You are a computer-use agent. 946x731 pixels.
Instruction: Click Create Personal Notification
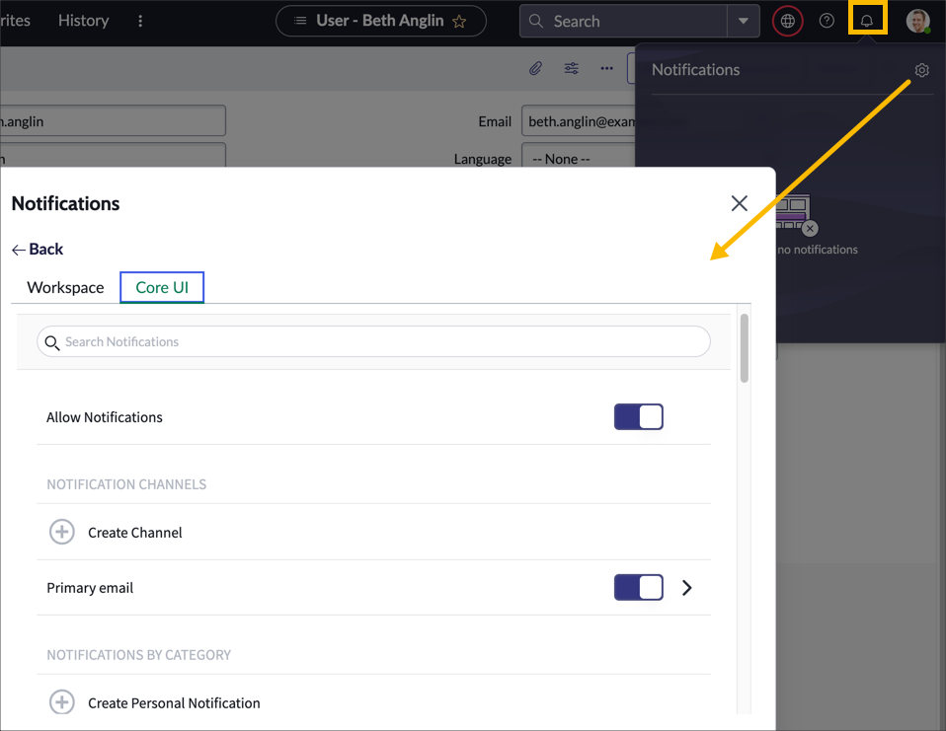coord(173,703)
